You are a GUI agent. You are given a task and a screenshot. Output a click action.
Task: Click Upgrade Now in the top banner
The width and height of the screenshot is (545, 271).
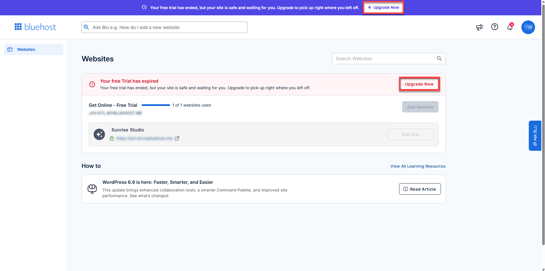click(x=383, y=7)
